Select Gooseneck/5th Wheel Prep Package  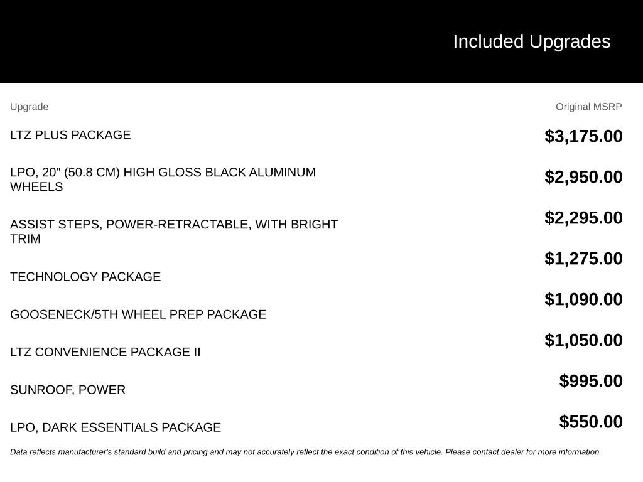click(138, 314)
